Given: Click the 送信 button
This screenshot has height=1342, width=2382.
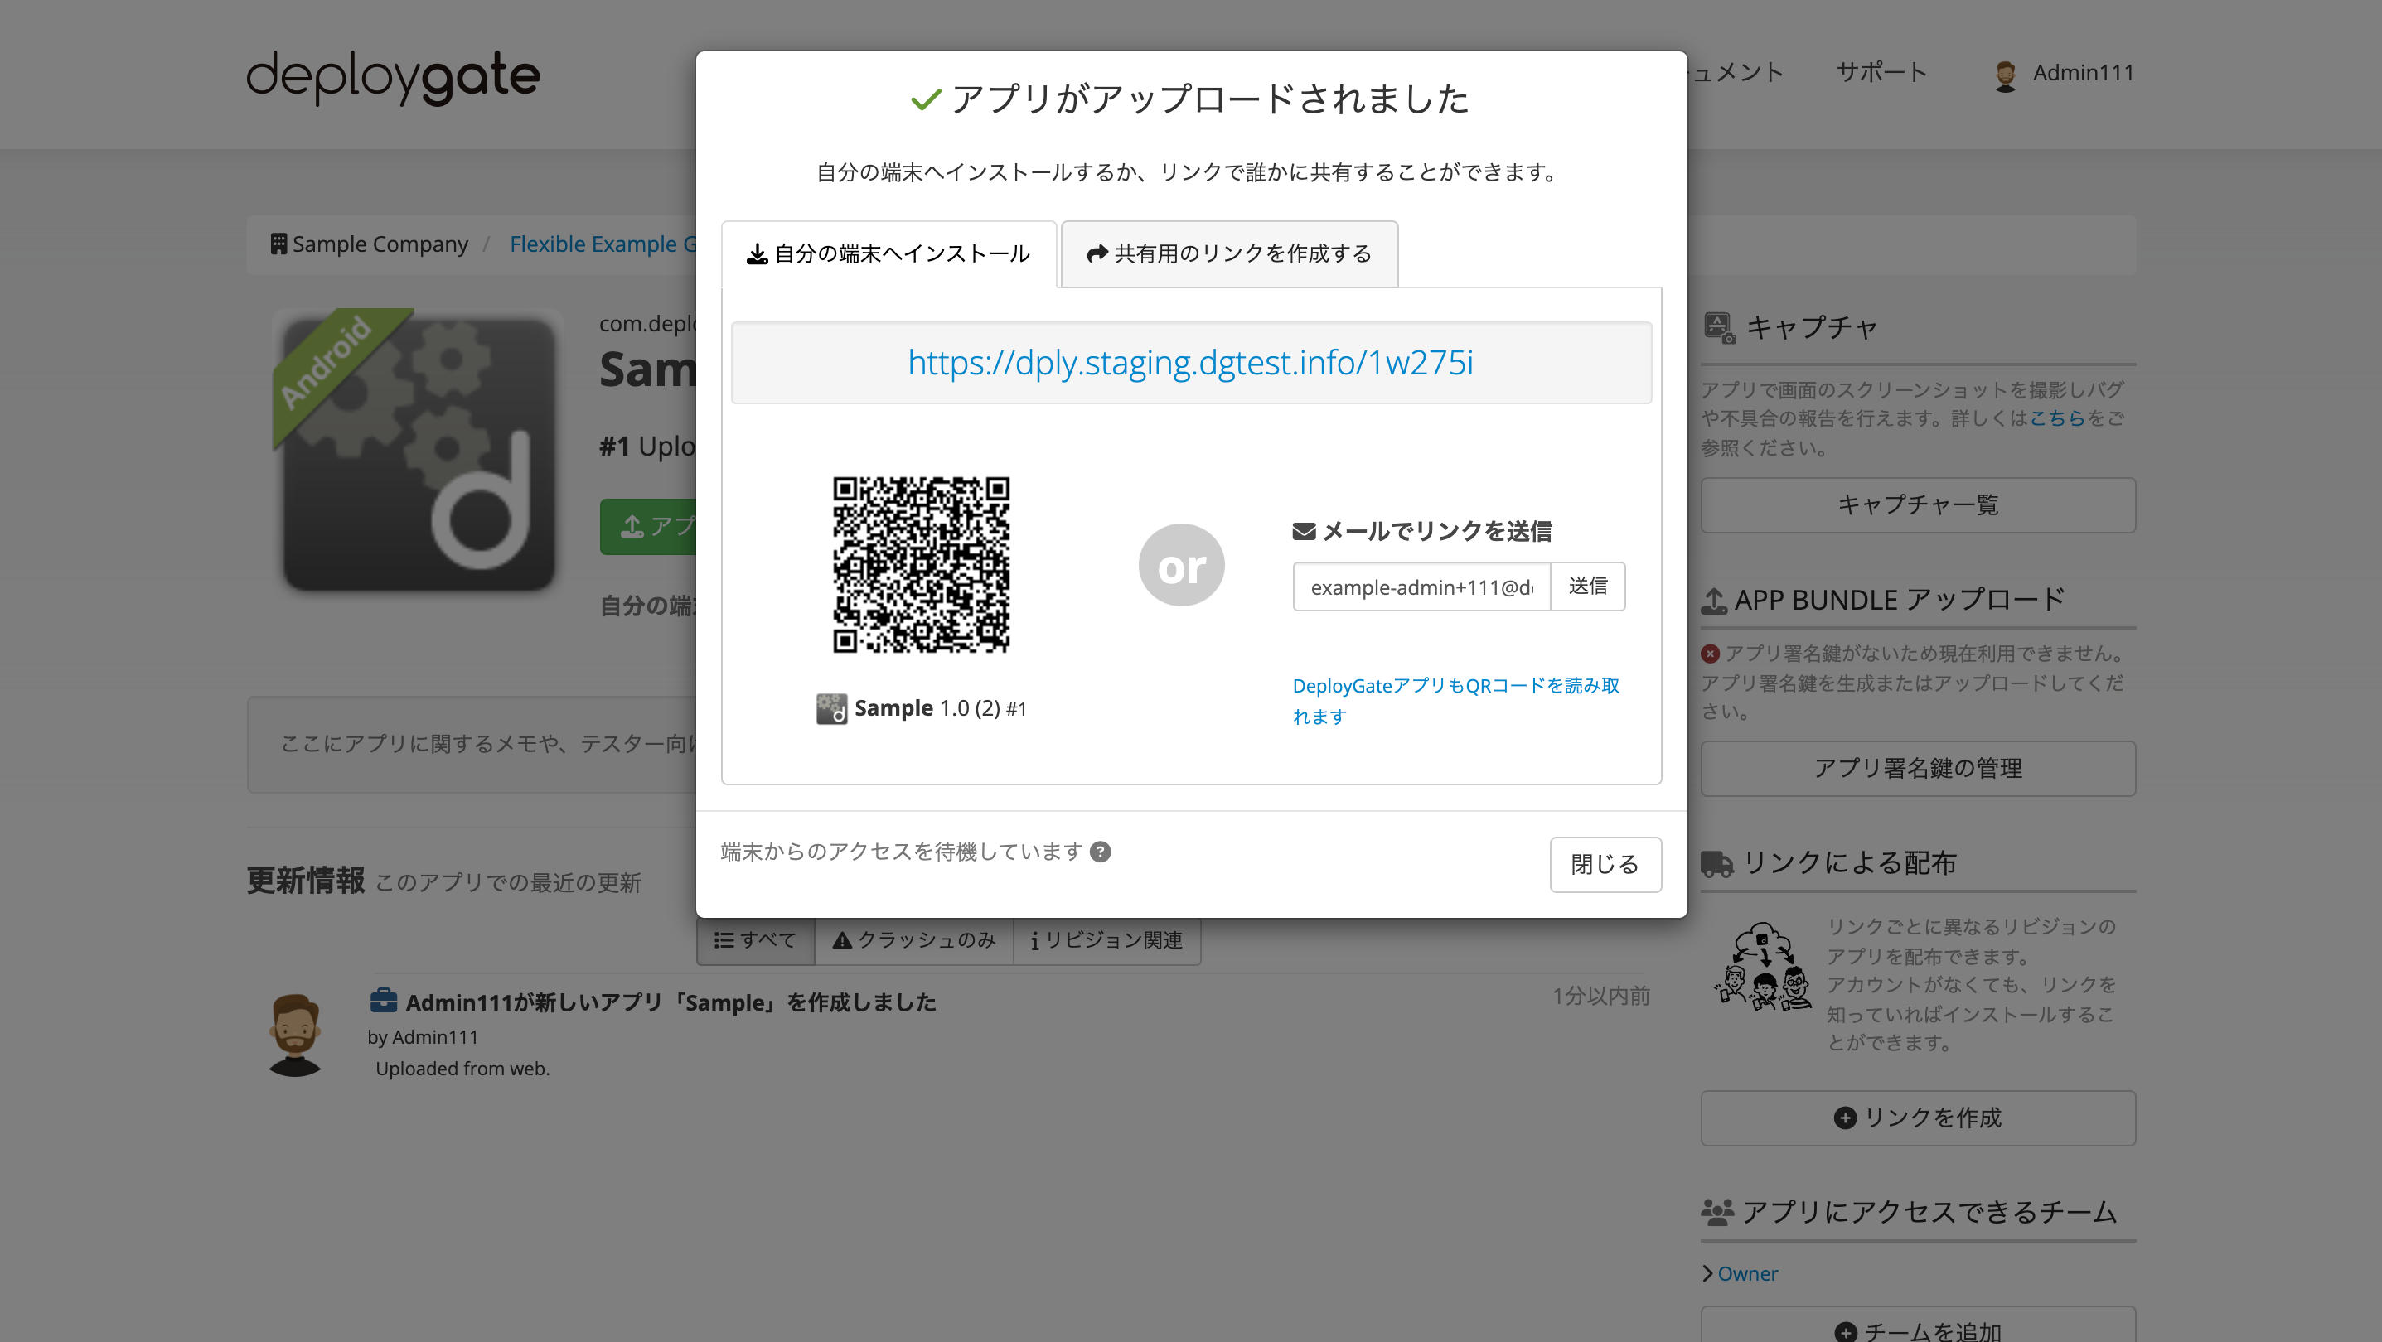Looking at the screenshot, I should (x=1588, y=586).
